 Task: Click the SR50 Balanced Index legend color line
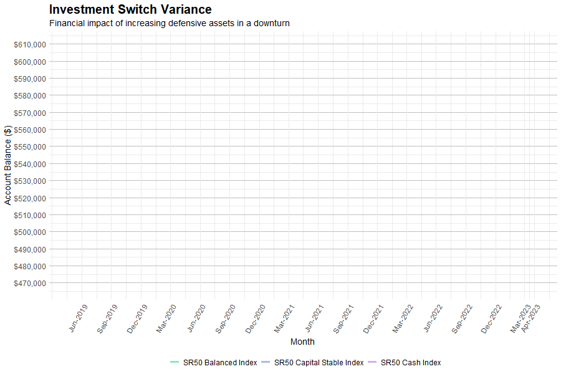click(x=175, y=362)
